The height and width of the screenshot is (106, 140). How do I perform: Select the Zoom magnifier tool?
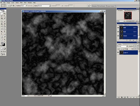pos(5,40)
